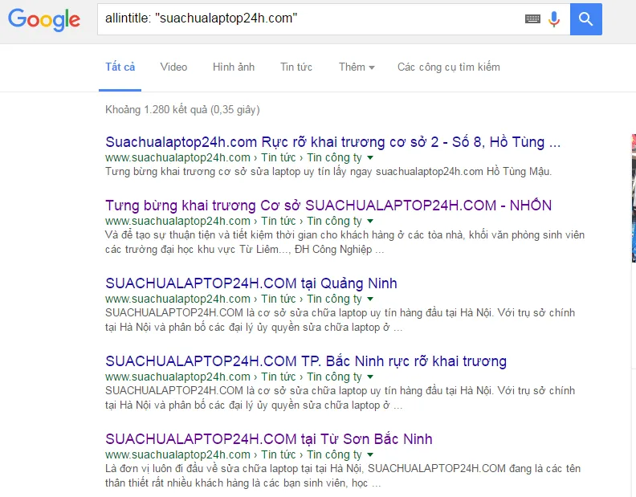The width and height of the screenshot is (636, 497).
Task: Switch to the Video tab
Action: click(x=173, y=67)
